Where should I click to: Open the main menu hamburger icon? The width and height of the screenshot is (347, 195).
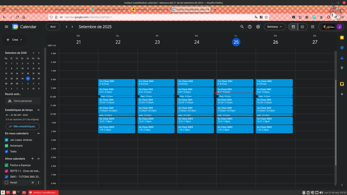pyautogui.click(x=6, y=27)
